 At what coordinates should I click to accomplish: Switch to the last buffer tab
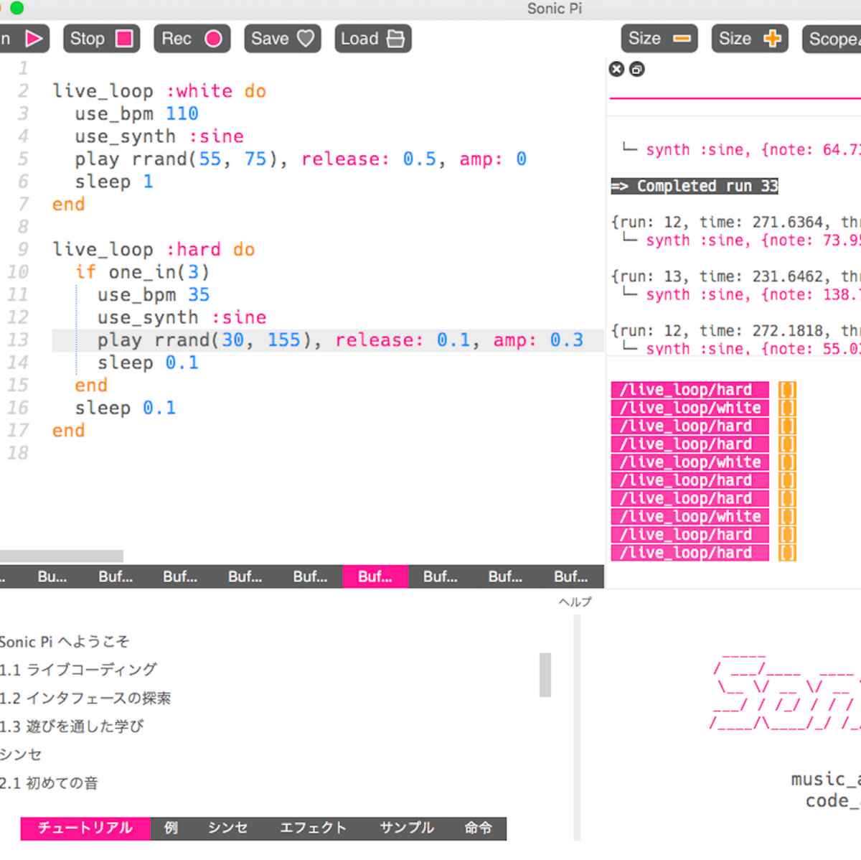tap(570, 576)
